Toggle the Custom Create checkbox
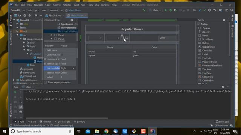This screenshot has width=241, height=135. click(62, 55)
